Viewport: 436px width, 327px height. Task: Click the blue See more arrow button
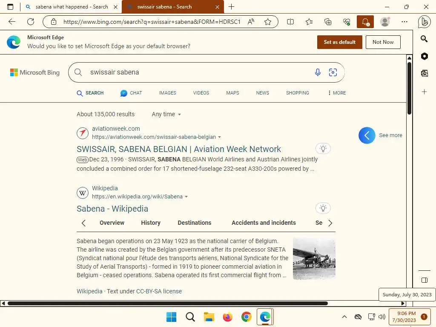[367, 135]
